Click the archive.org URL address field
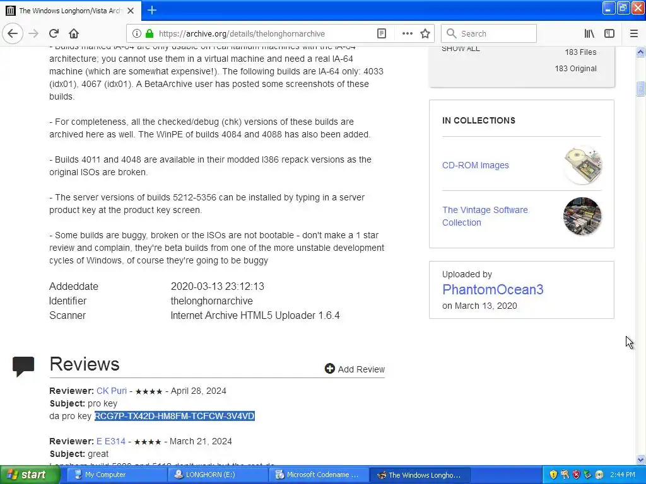The image size is (646, 484). pos(242,34)
